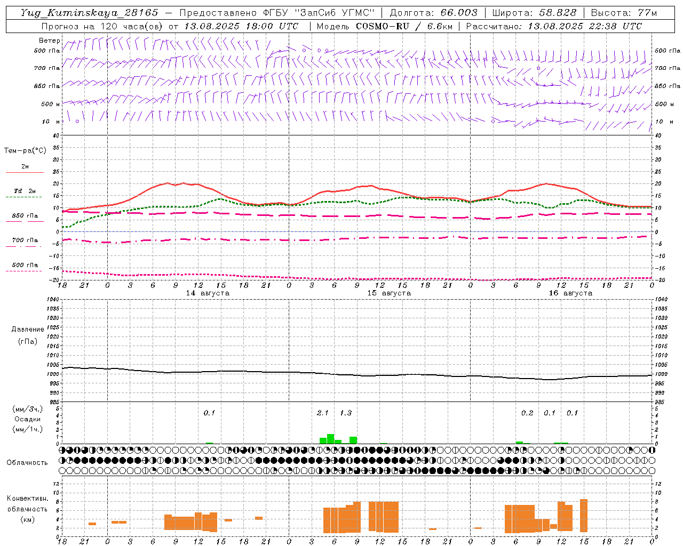Click the 'ФГБУ "ЗапСиб УГМС"' provider text
Image resolution: width=683 pixels, height=546 pixels.
pos(319,13)
